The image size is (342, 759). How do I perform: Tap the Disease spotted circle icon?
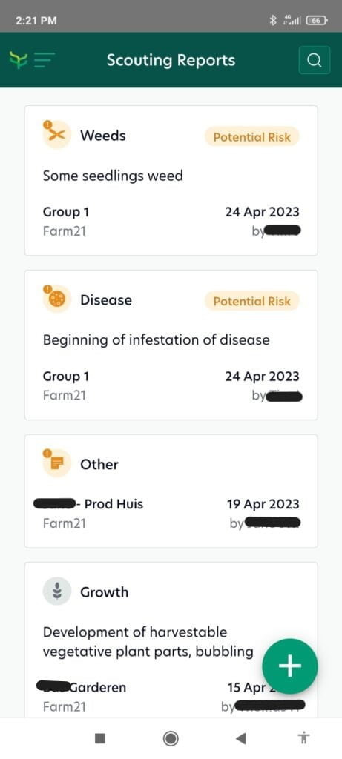[56, 299]
